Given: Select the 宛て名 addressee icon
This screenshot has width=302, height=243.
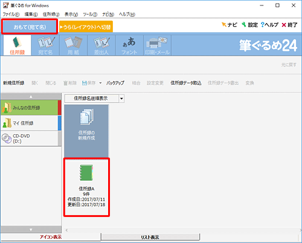Looking at the screenshot, I should (45, 45).
